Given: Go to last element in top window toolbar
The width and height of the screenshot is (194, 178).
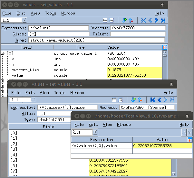Looking at the screenshot, I should coord(163,20).
